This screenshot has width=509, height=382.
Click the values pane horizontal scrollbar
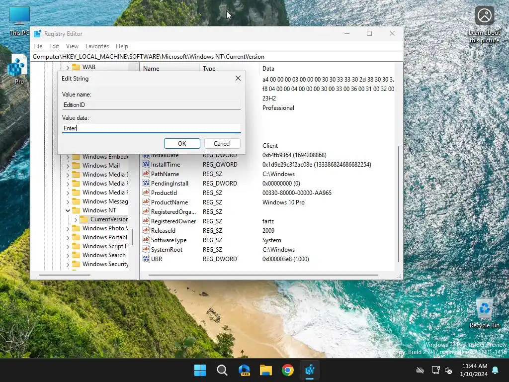[263, 275]
